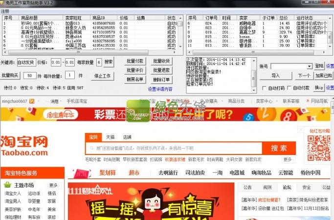This screenshot has width=334, height=220.
Task: Open the 司法拍卖 navigation item
Action: point(195,173)
